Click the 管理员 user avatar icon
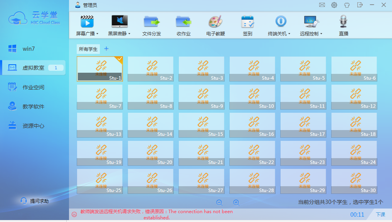The height and width of the screenshot is (222, 392). (x=78, y=5)
